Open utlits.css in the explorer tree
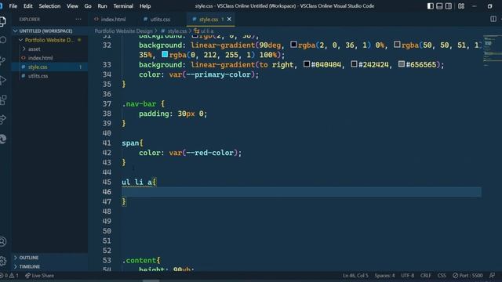This screenshot has height=282, width=502. tap(38, 76)
